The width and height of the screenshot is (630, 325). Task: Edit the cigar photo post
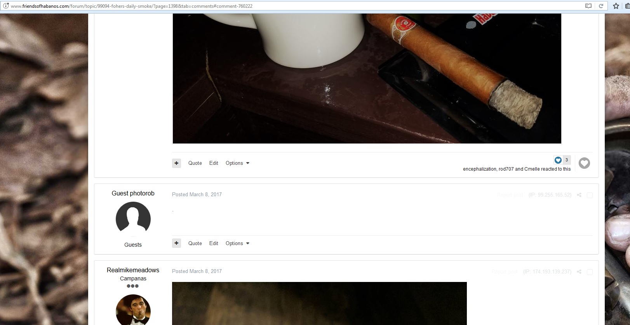click(214, 163)
